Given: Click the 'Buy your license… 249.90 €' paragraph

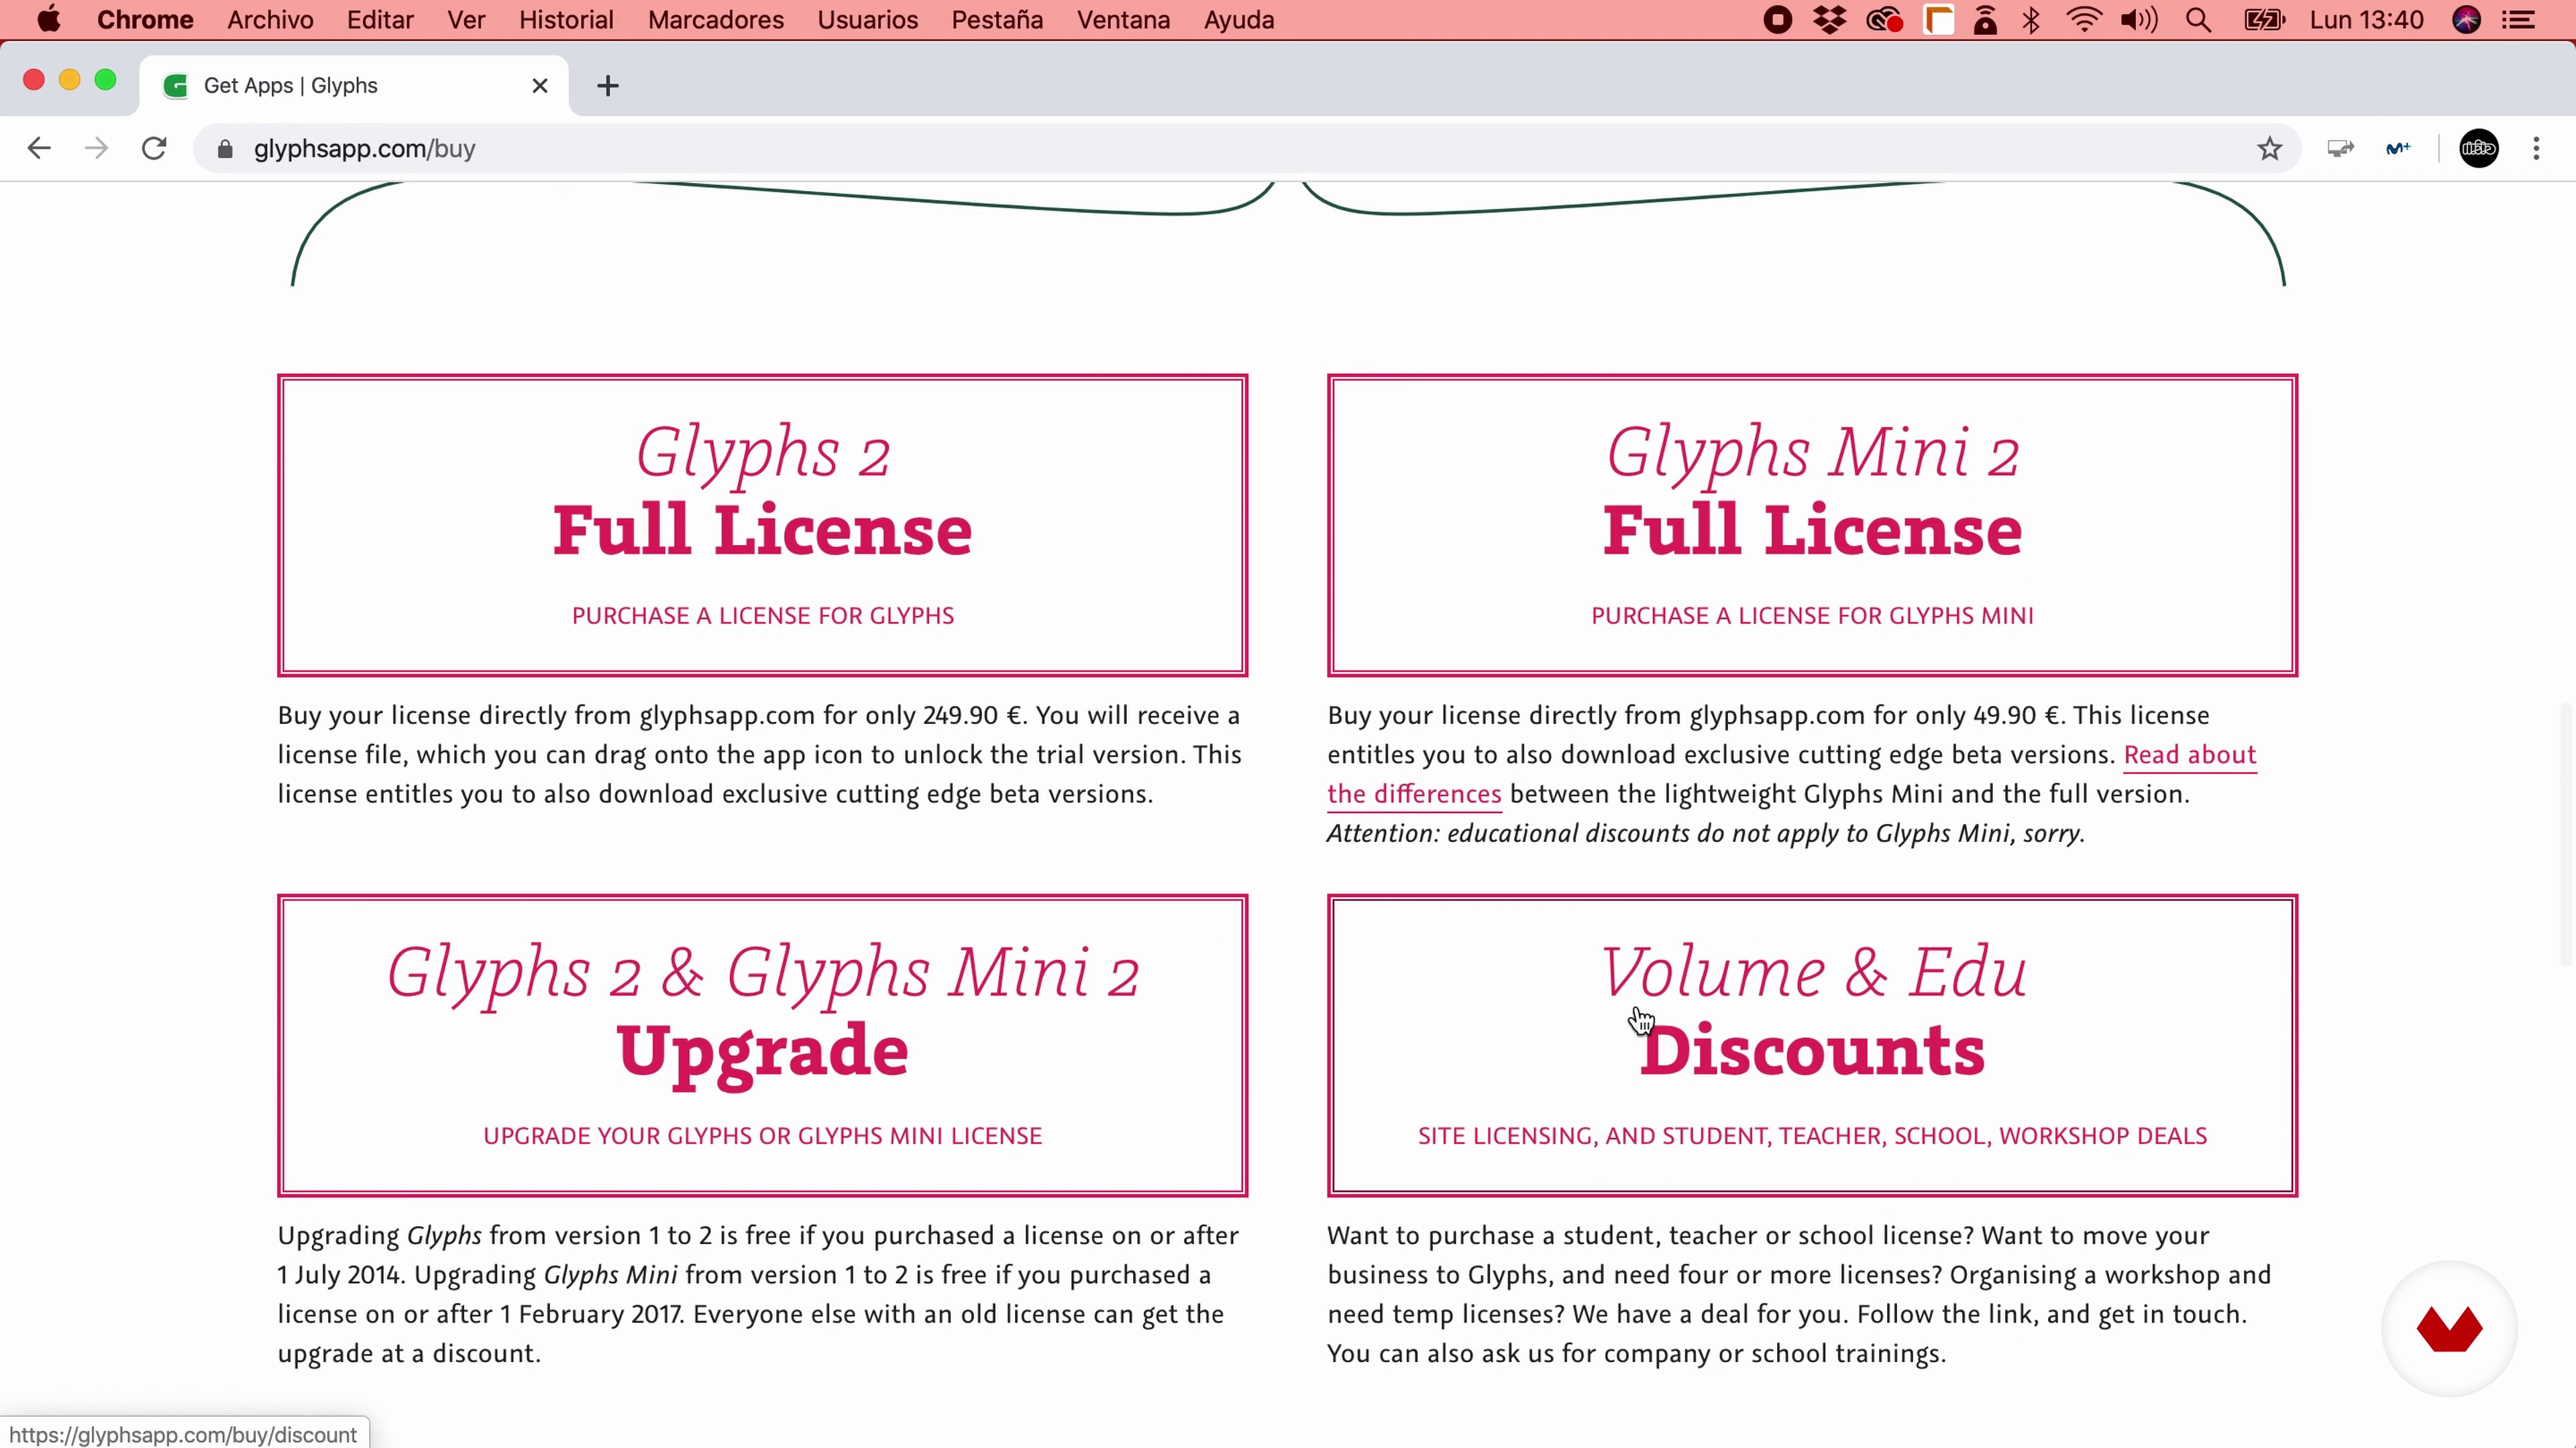Looking at the screenshot, I should click(760, 754).
